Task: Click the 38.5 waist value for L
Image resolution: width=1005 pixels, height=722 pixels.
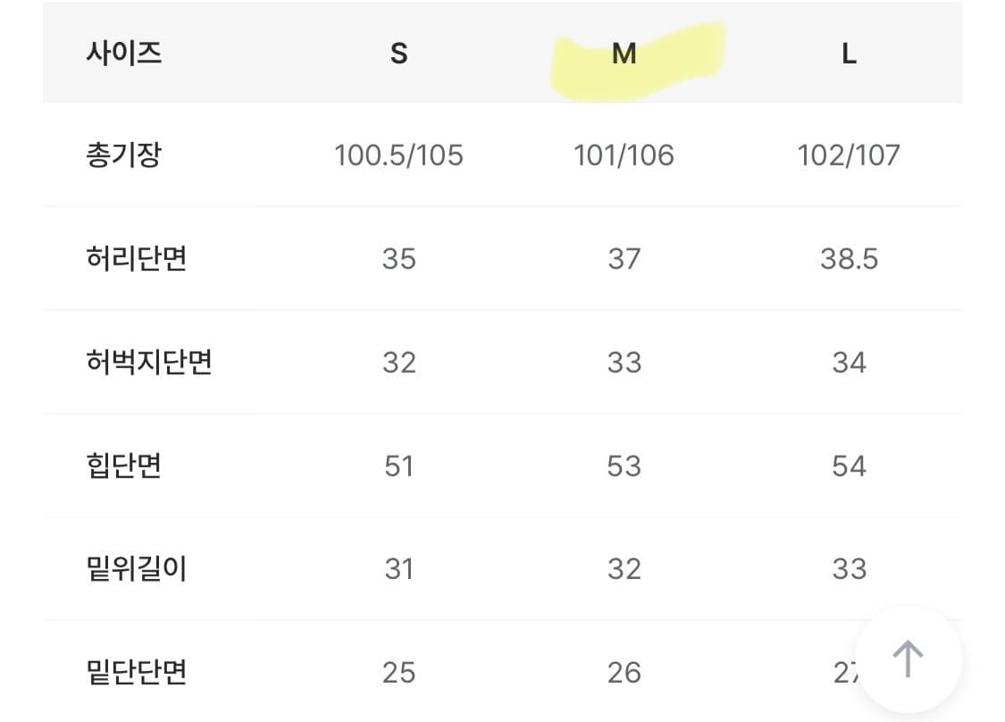Action: [849, 259]
